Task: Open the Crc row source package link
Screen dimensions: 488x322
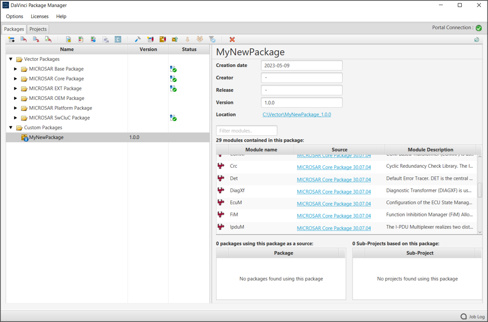Action: 334,167
